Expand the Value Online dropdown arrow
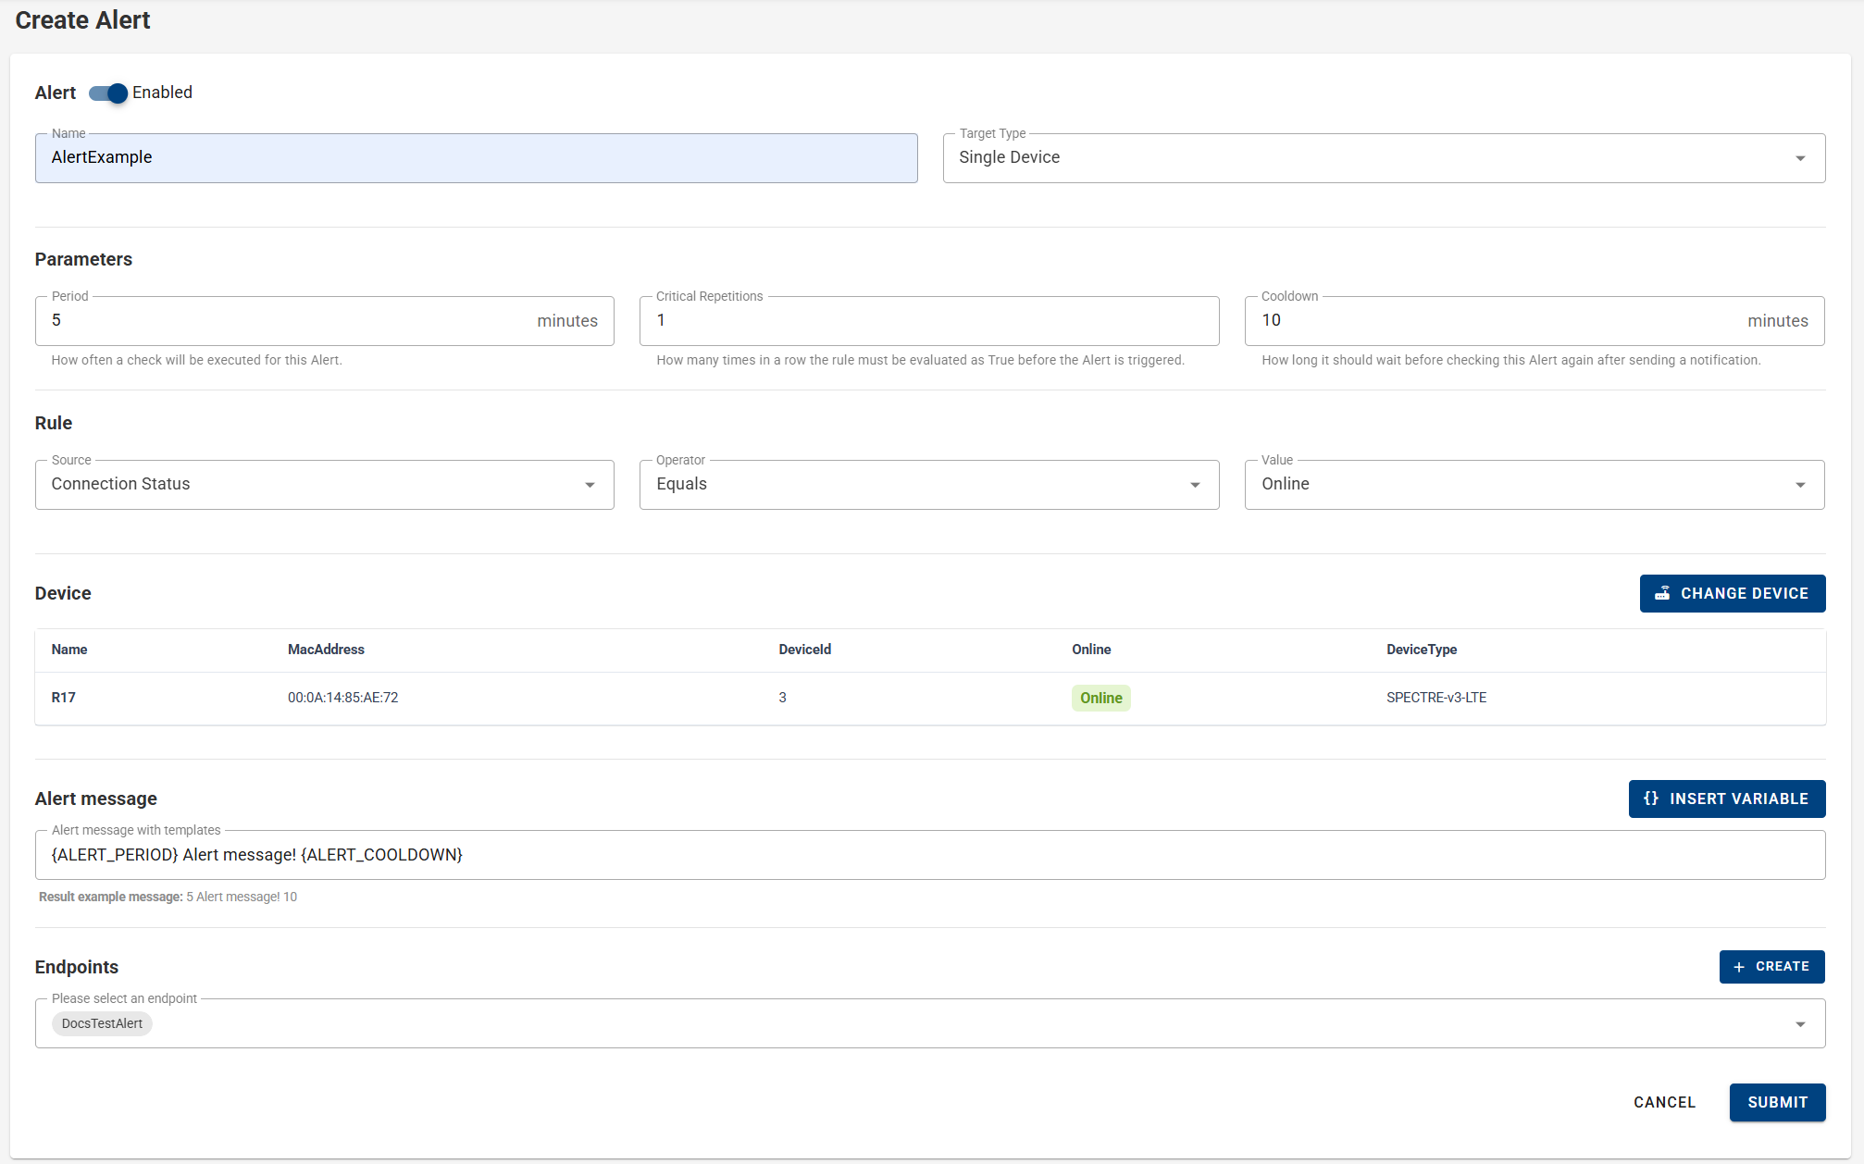Image resolution: width=1864 pixels, height=1164 pixels. (x=1800, y=485)
